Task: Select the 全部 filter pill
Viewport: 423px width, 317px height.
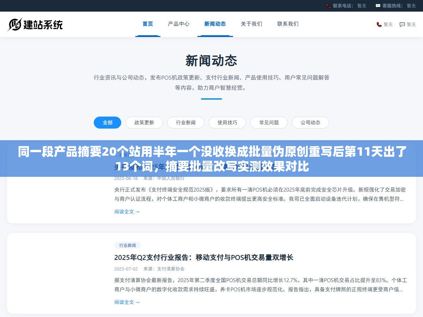Action: pos(108,123)
